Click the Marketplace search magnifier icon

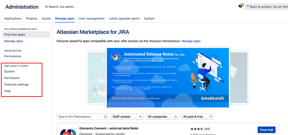coord(105,117)
